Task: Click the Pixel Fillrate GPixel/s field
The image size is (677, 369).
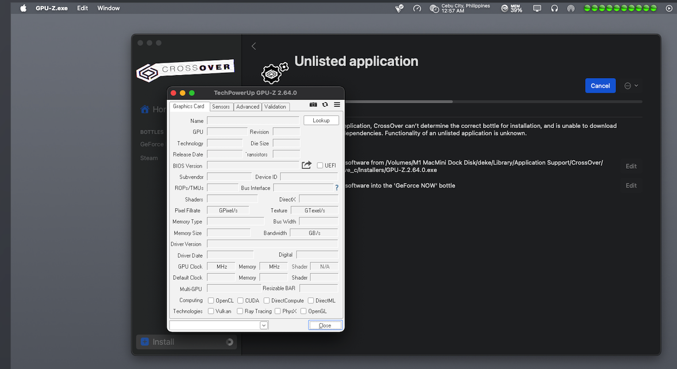Action: coord(228,211)
